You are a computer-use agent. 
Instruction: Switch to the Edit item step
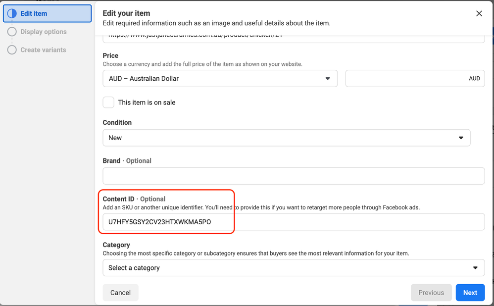pos(48,13)
